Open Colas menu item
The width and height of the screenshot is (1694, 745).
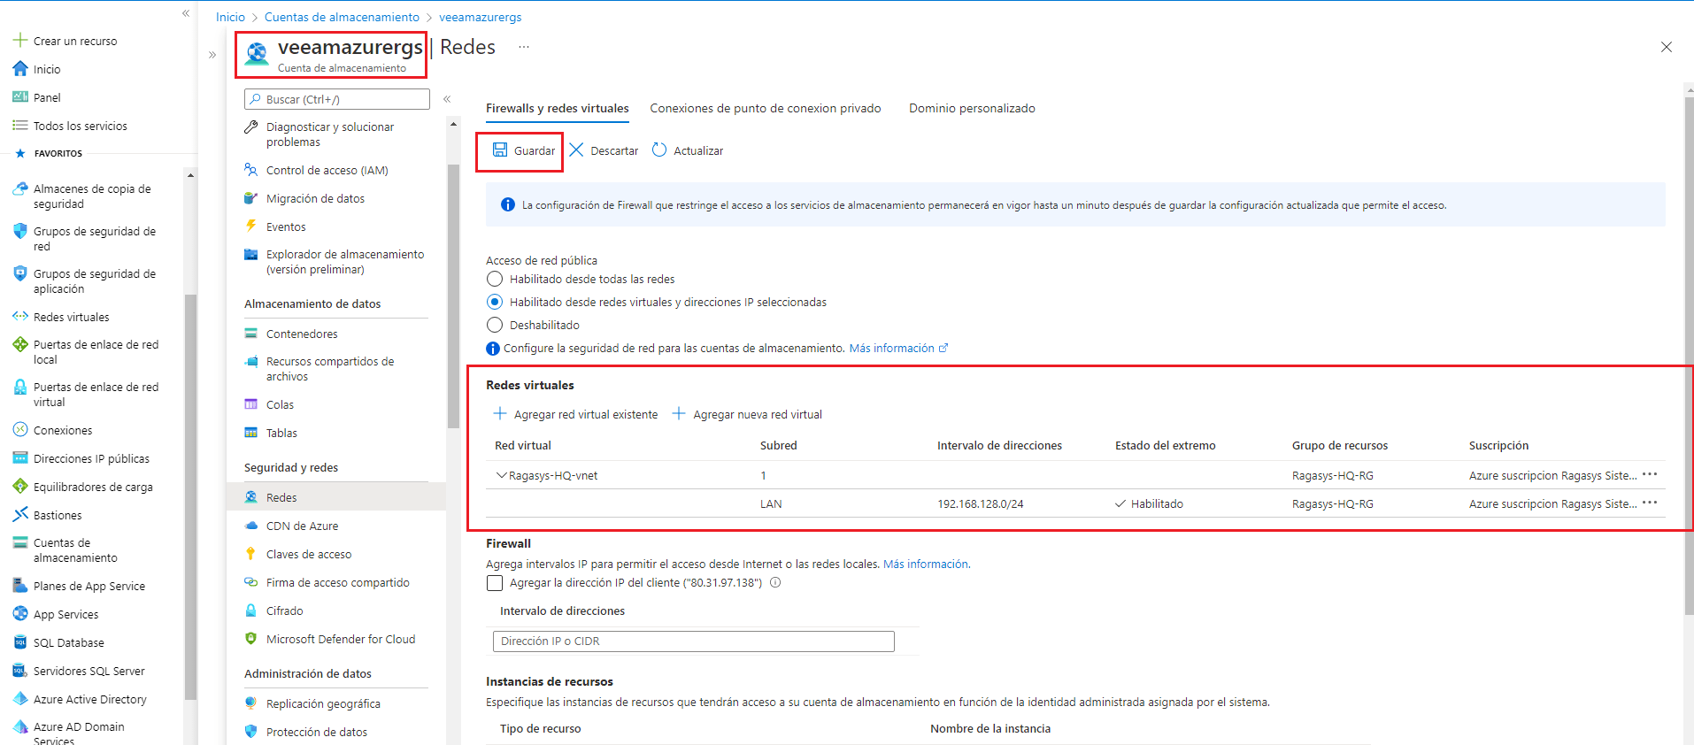[280, 404]
